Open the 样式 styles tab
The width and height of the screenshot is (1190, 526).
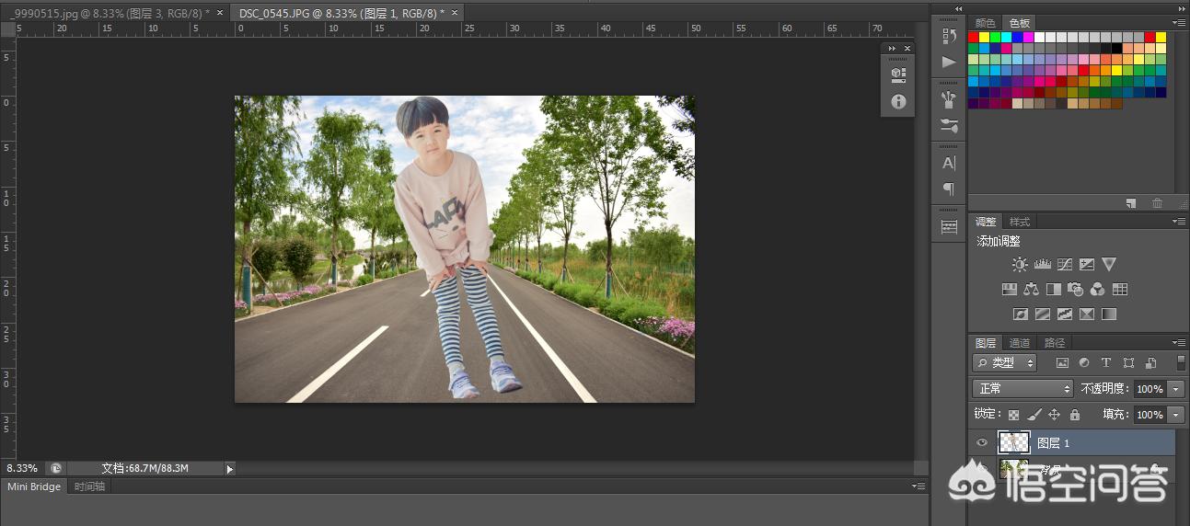(x=1020, y=222)
